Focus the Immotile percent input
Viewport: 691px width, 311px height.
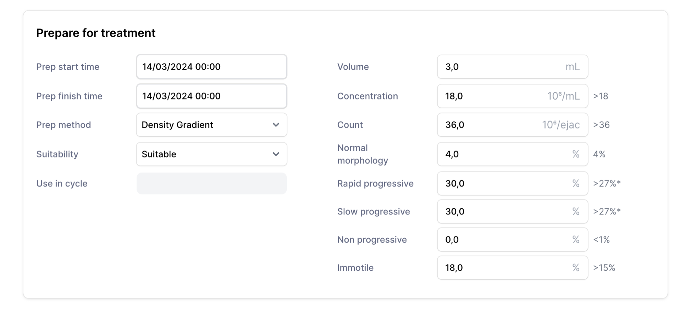point(504,268)
